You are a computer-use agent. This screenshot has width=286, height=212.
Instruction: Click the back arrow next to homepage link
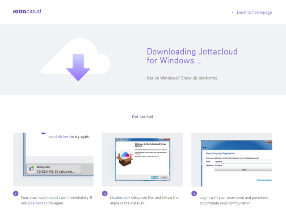pos(232,12)
